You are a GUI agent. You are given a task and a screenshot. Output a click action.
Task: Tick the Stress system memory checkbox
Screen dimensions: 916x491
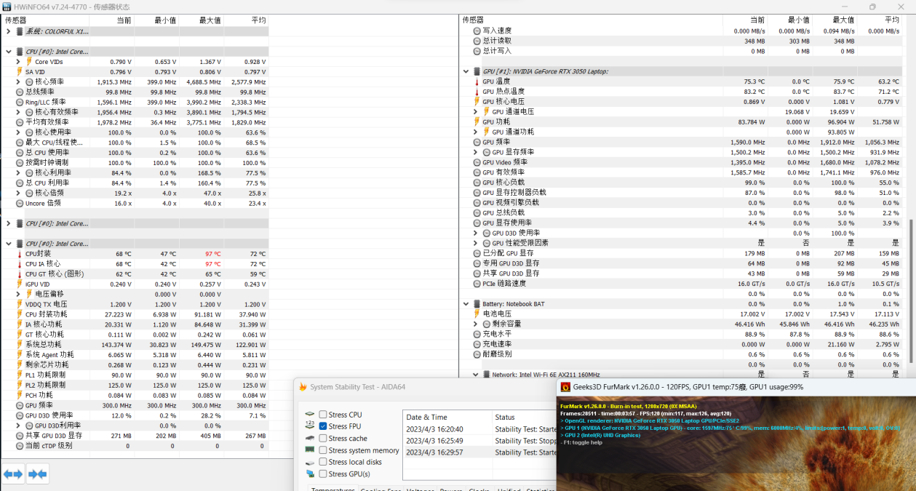tap(323, 450)
